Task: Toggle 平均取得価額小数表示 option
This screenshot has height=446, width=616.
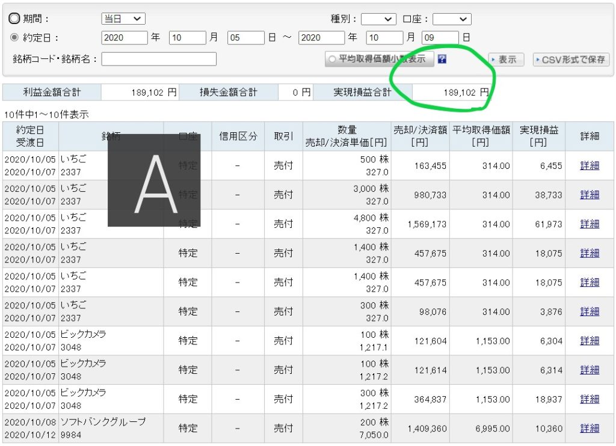Action: [379, 60]
